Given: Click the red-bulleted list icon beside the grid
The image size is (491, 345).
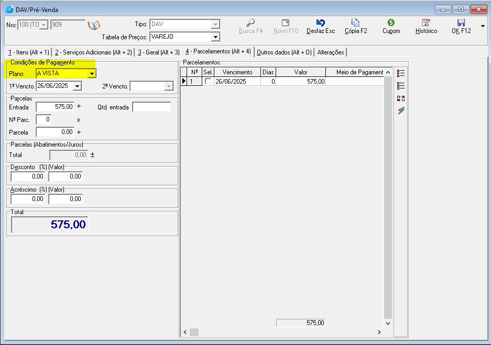Looking at the screenshot, I should (401, 73).
